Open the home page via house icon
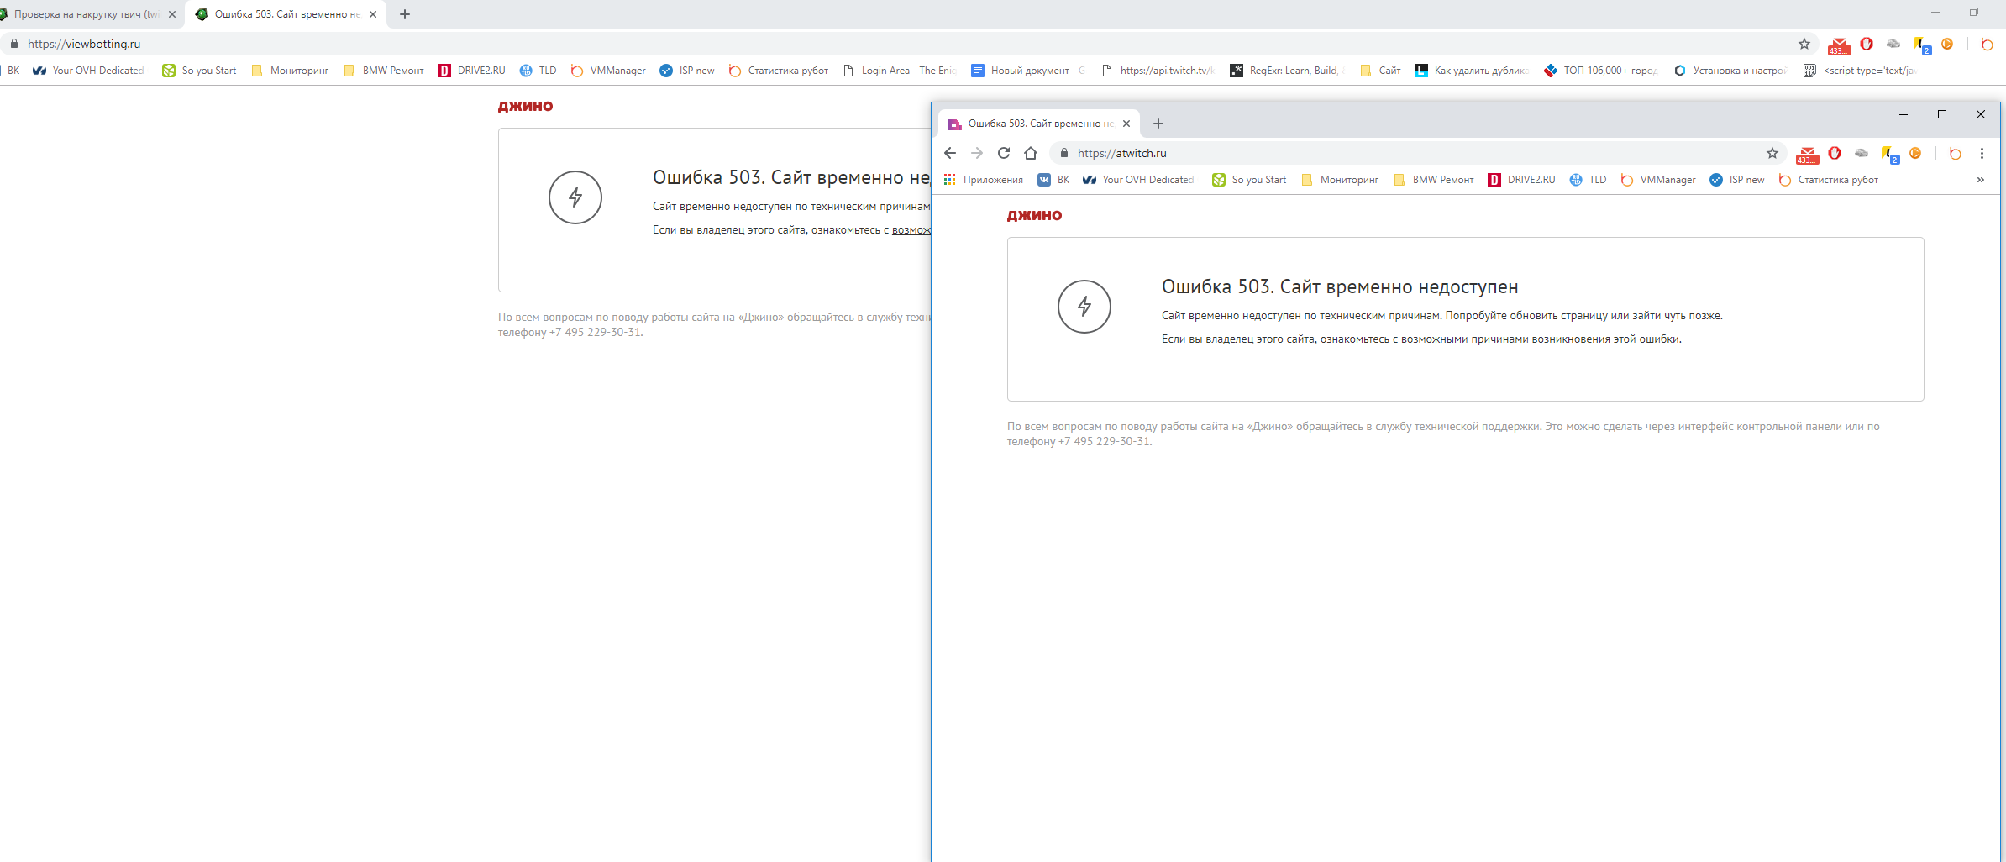Viewport: 2006px width, 862px height. click(1031, 153)
